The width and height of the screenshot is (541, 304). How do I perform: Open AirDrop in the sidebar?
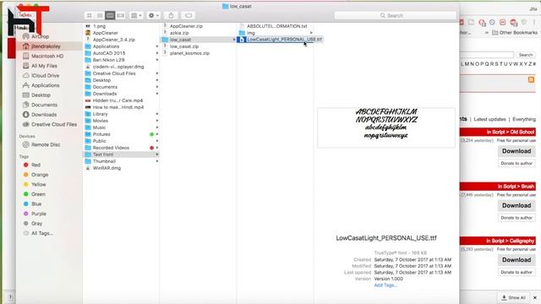tap(40, 36)
